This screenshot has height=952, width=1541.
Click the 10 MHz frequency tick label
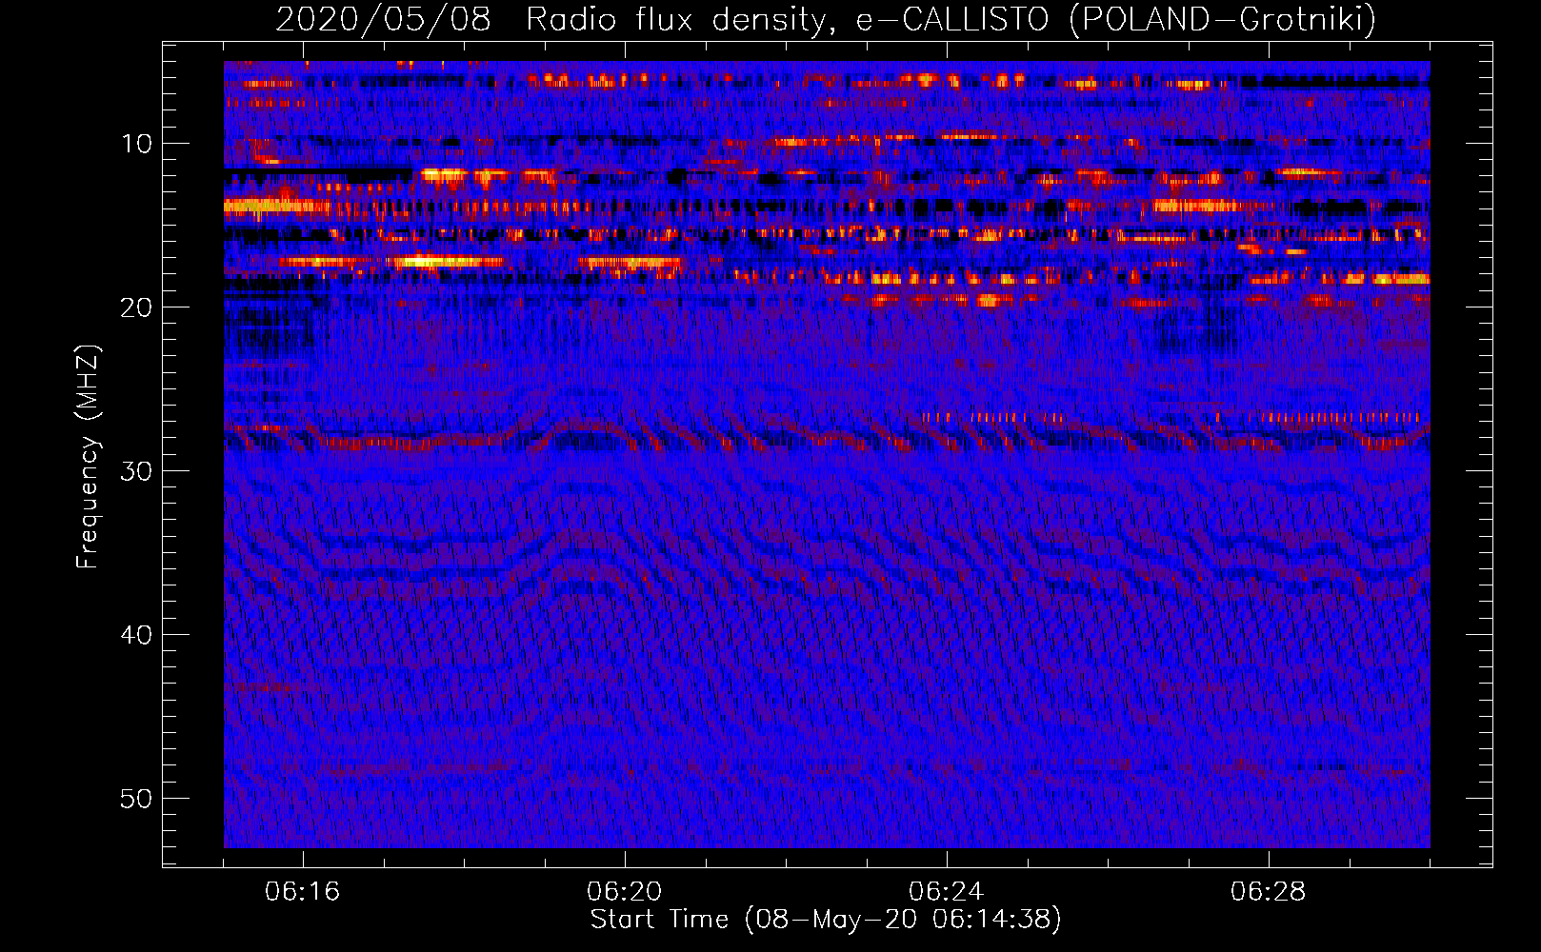click(137, 144)
